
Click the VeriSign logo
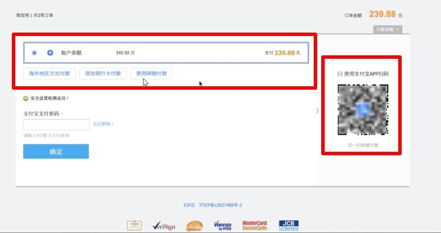click(x=164, y=226)
